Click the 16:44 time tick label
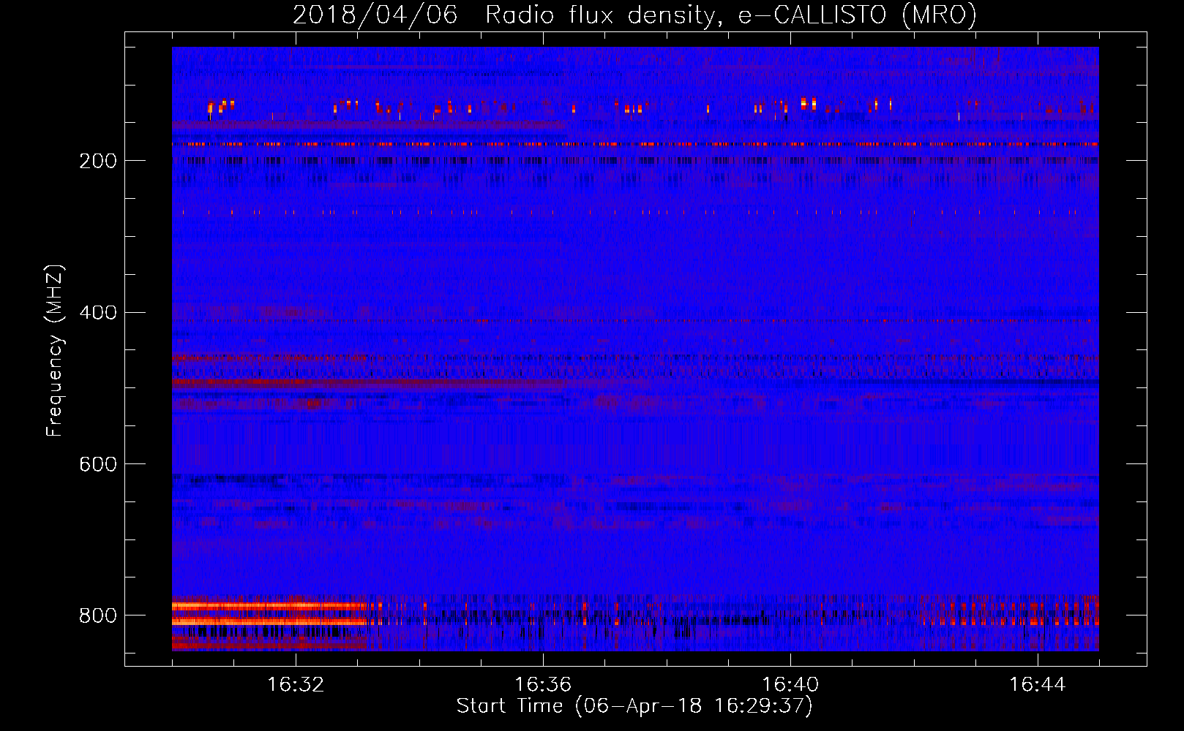The image size is (1184, 731). coord(1038,685)
